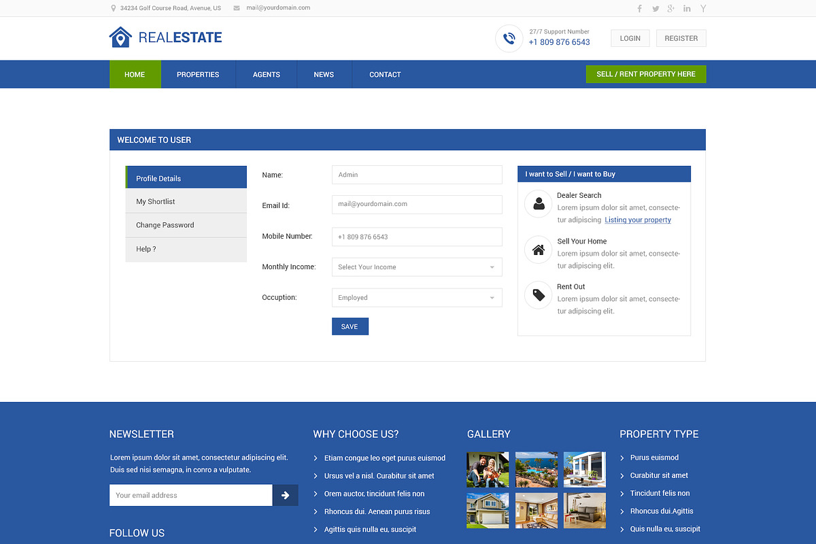Open Orem auctor, tincidunt felis non link
The image size is (816, 544).
[x=375, y=494]
